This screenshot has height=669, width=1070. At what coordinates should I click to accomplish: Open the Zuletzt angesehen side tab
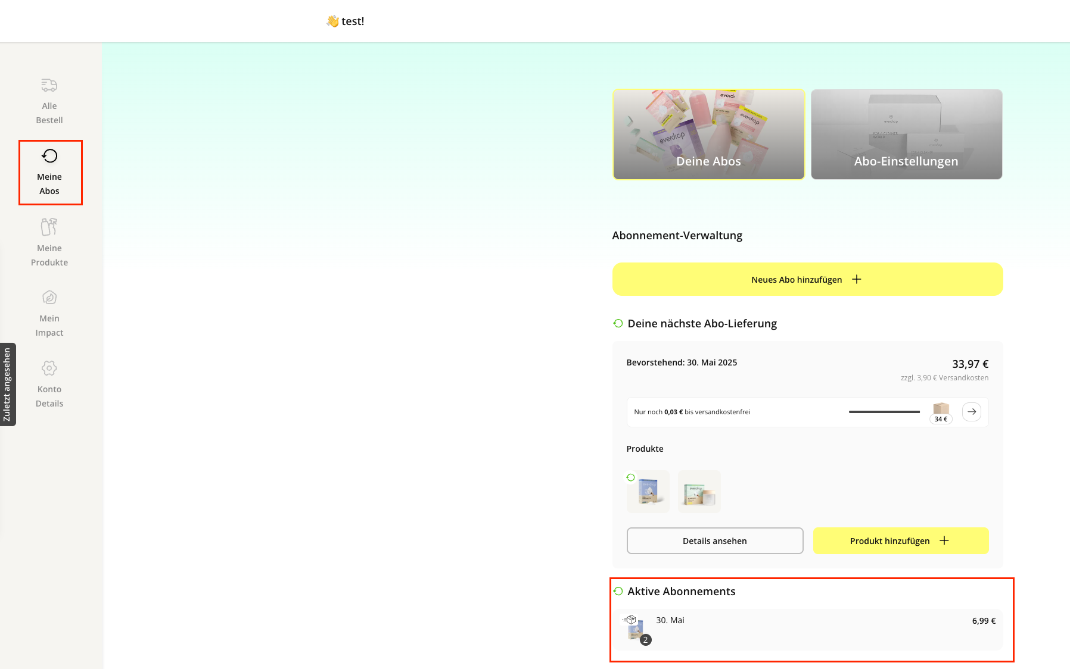(8, 384)
